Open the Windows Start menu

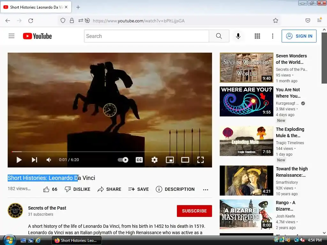[9, 240]
